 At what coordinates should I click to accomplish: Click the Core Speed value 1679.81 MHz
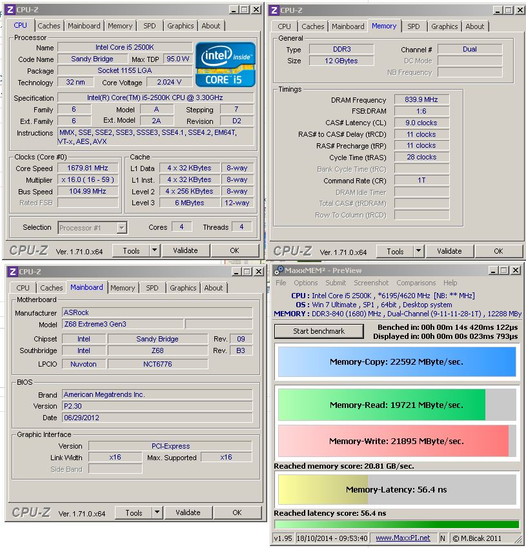pyautogui.click(x=88, y=168)
